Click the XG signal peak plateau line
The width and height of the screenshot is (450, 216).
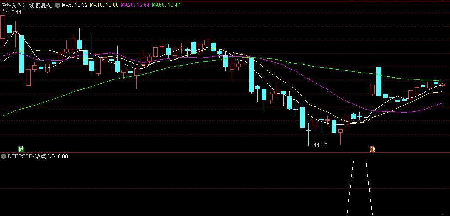pos(360,161)
